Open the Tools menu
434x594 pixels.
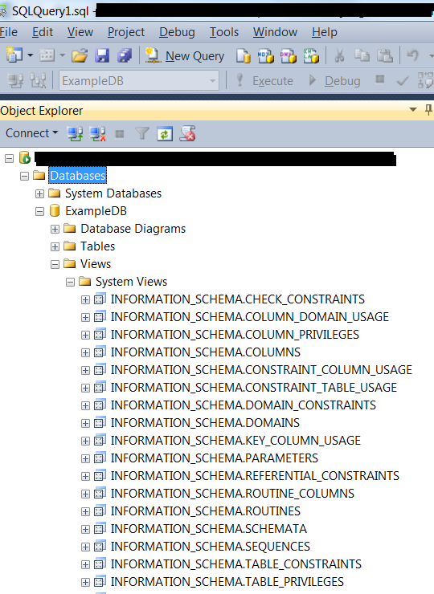(223, 32)
